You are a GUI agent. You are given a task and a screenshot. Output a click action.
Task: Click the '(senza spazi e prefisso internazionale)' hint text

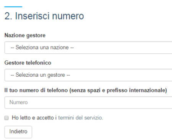coord(118,91)
